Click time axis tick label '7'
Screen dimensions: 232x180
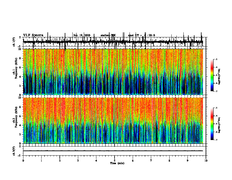151,161
